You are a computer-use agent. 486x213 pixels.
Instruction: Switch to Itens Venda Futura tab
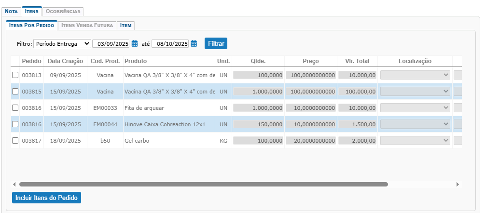[87, 25]
